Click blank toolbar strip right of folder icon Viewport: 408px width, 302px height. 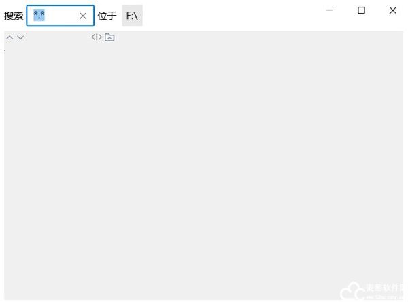click(258, 37)
